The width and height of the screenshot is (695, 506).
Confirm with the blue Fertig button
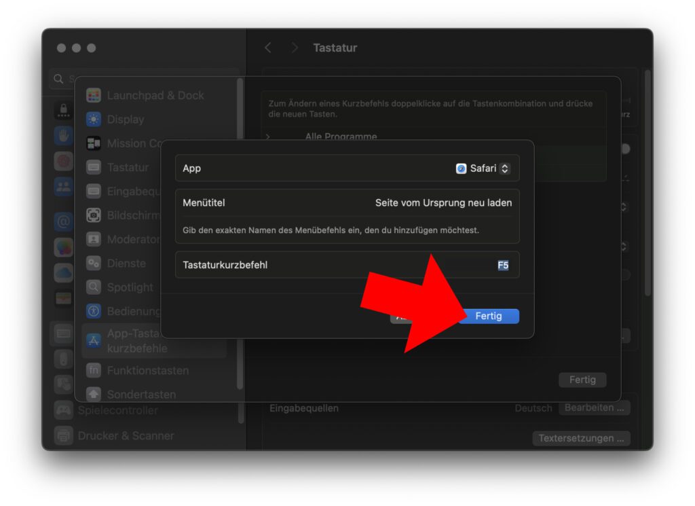pos(489,317)
